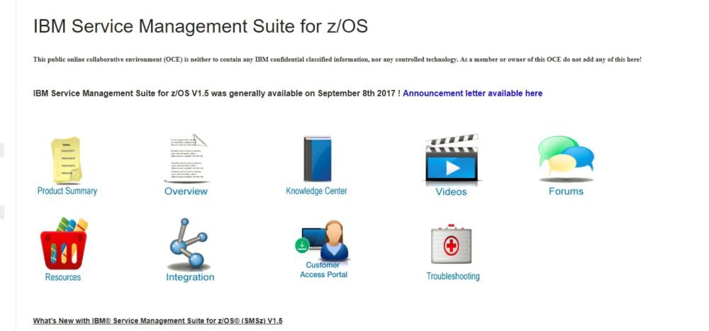Click the Product Summary text label
The width and height of the screenshot is (709, 331).
(x=67, y=191)
